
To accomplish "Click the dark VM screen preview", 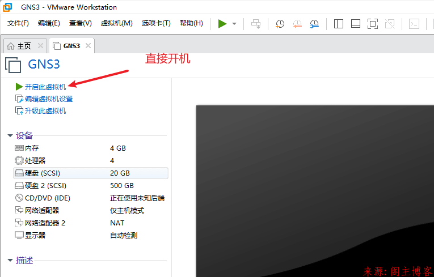I will (x=315, y=191).
